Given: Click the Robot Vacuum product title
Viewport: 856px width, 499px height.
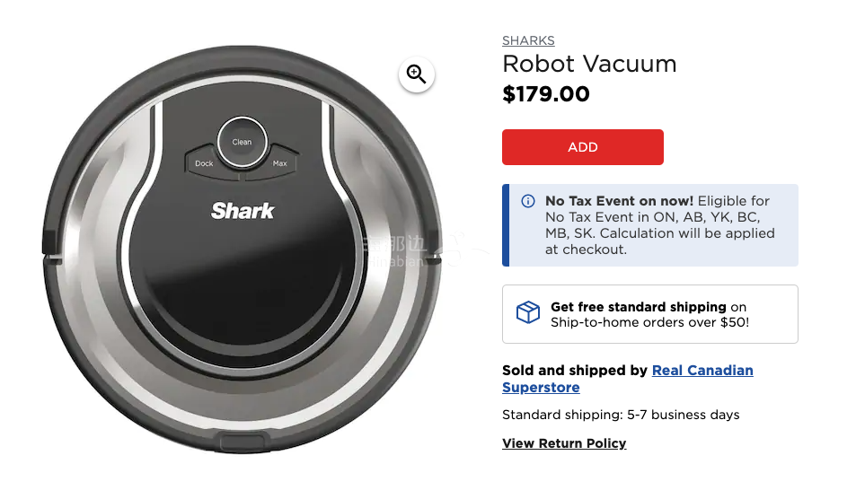Looking at the screenshot, I should pyautogui.click(x=589, y=64).
